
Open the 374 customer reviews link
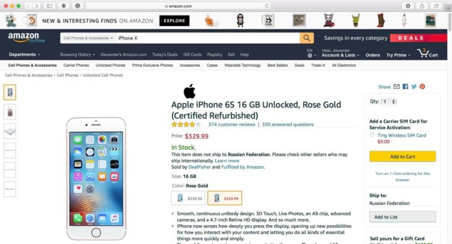click(232, 124)
